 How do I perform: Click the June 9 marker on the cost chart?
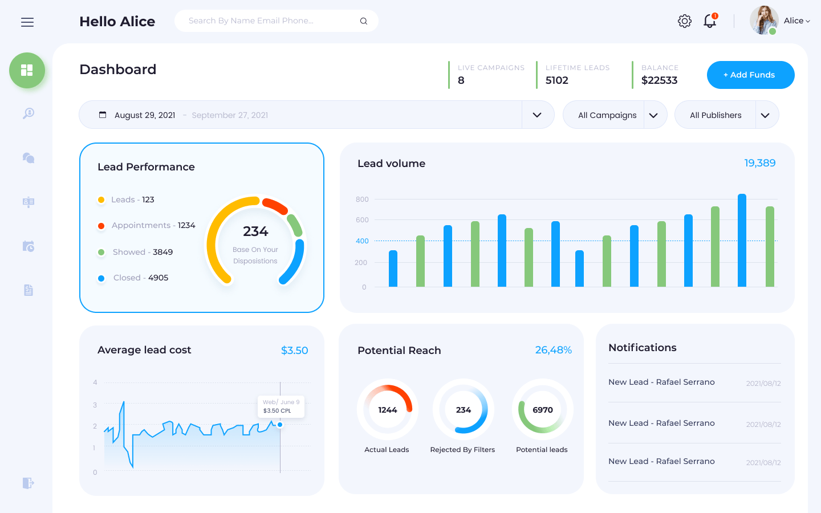click(281, 424)
